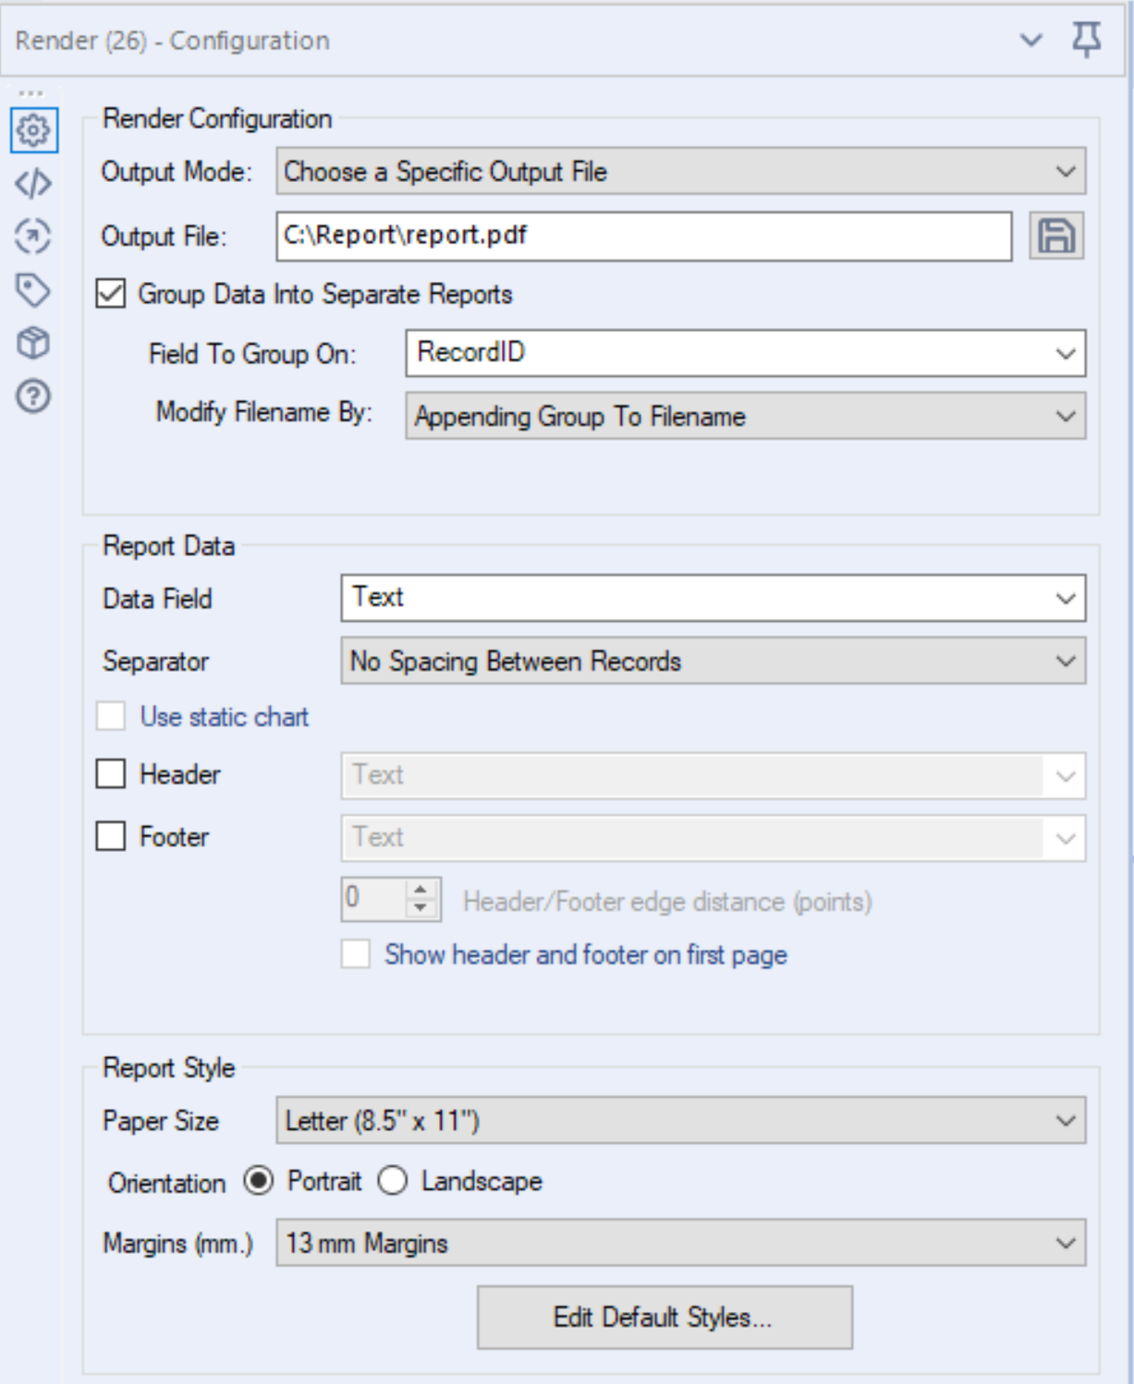Increase Header/Footer edge distance with the stepper

[x=421, y=888]
